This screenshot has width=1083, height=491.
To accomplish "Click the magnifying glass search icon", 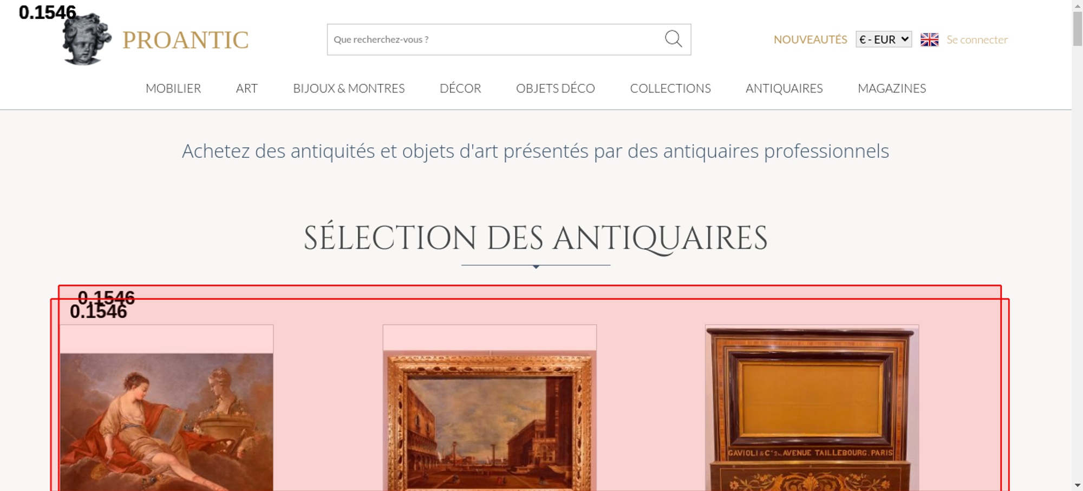I will [673, 39].
